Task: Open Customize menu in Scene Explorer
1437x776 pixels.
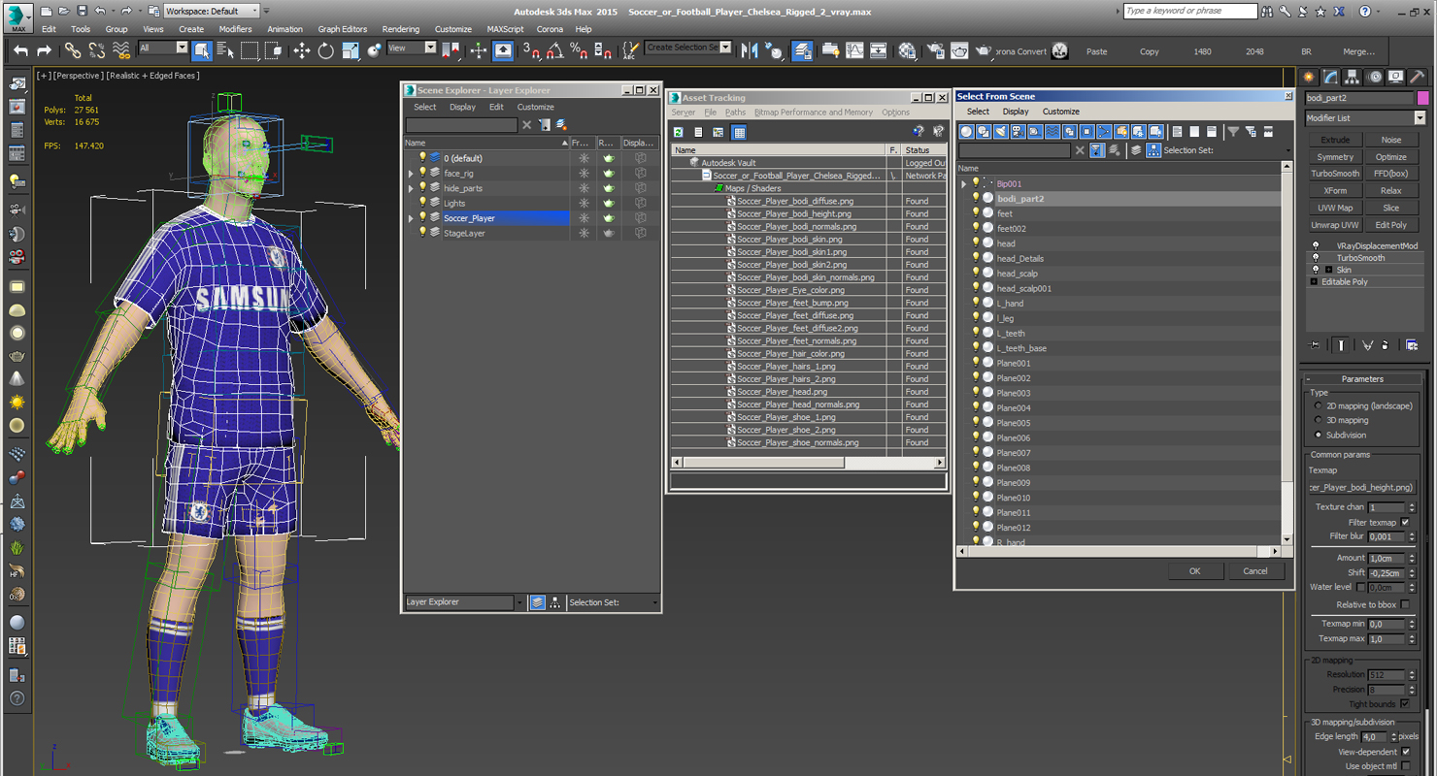Action: pos(535,107)
